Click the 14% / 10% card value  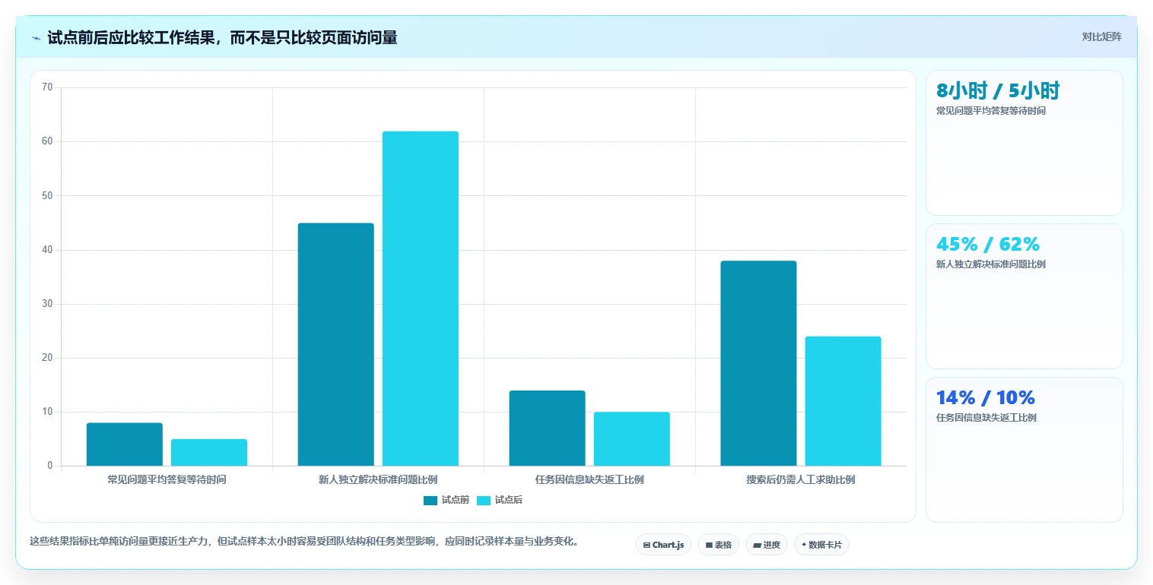click(986, 397)
